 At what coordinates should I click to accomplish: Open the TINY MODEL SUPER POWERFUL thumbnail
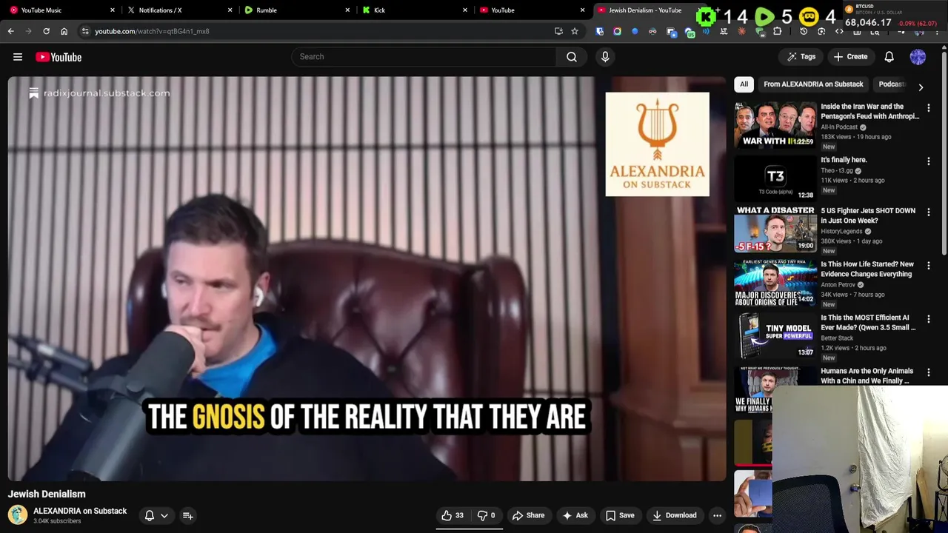[x=775, y=335]
